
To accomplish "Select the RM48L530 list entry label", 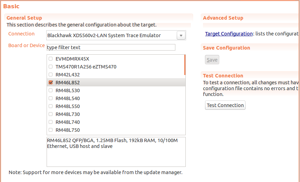I will [x=68, y=90].
